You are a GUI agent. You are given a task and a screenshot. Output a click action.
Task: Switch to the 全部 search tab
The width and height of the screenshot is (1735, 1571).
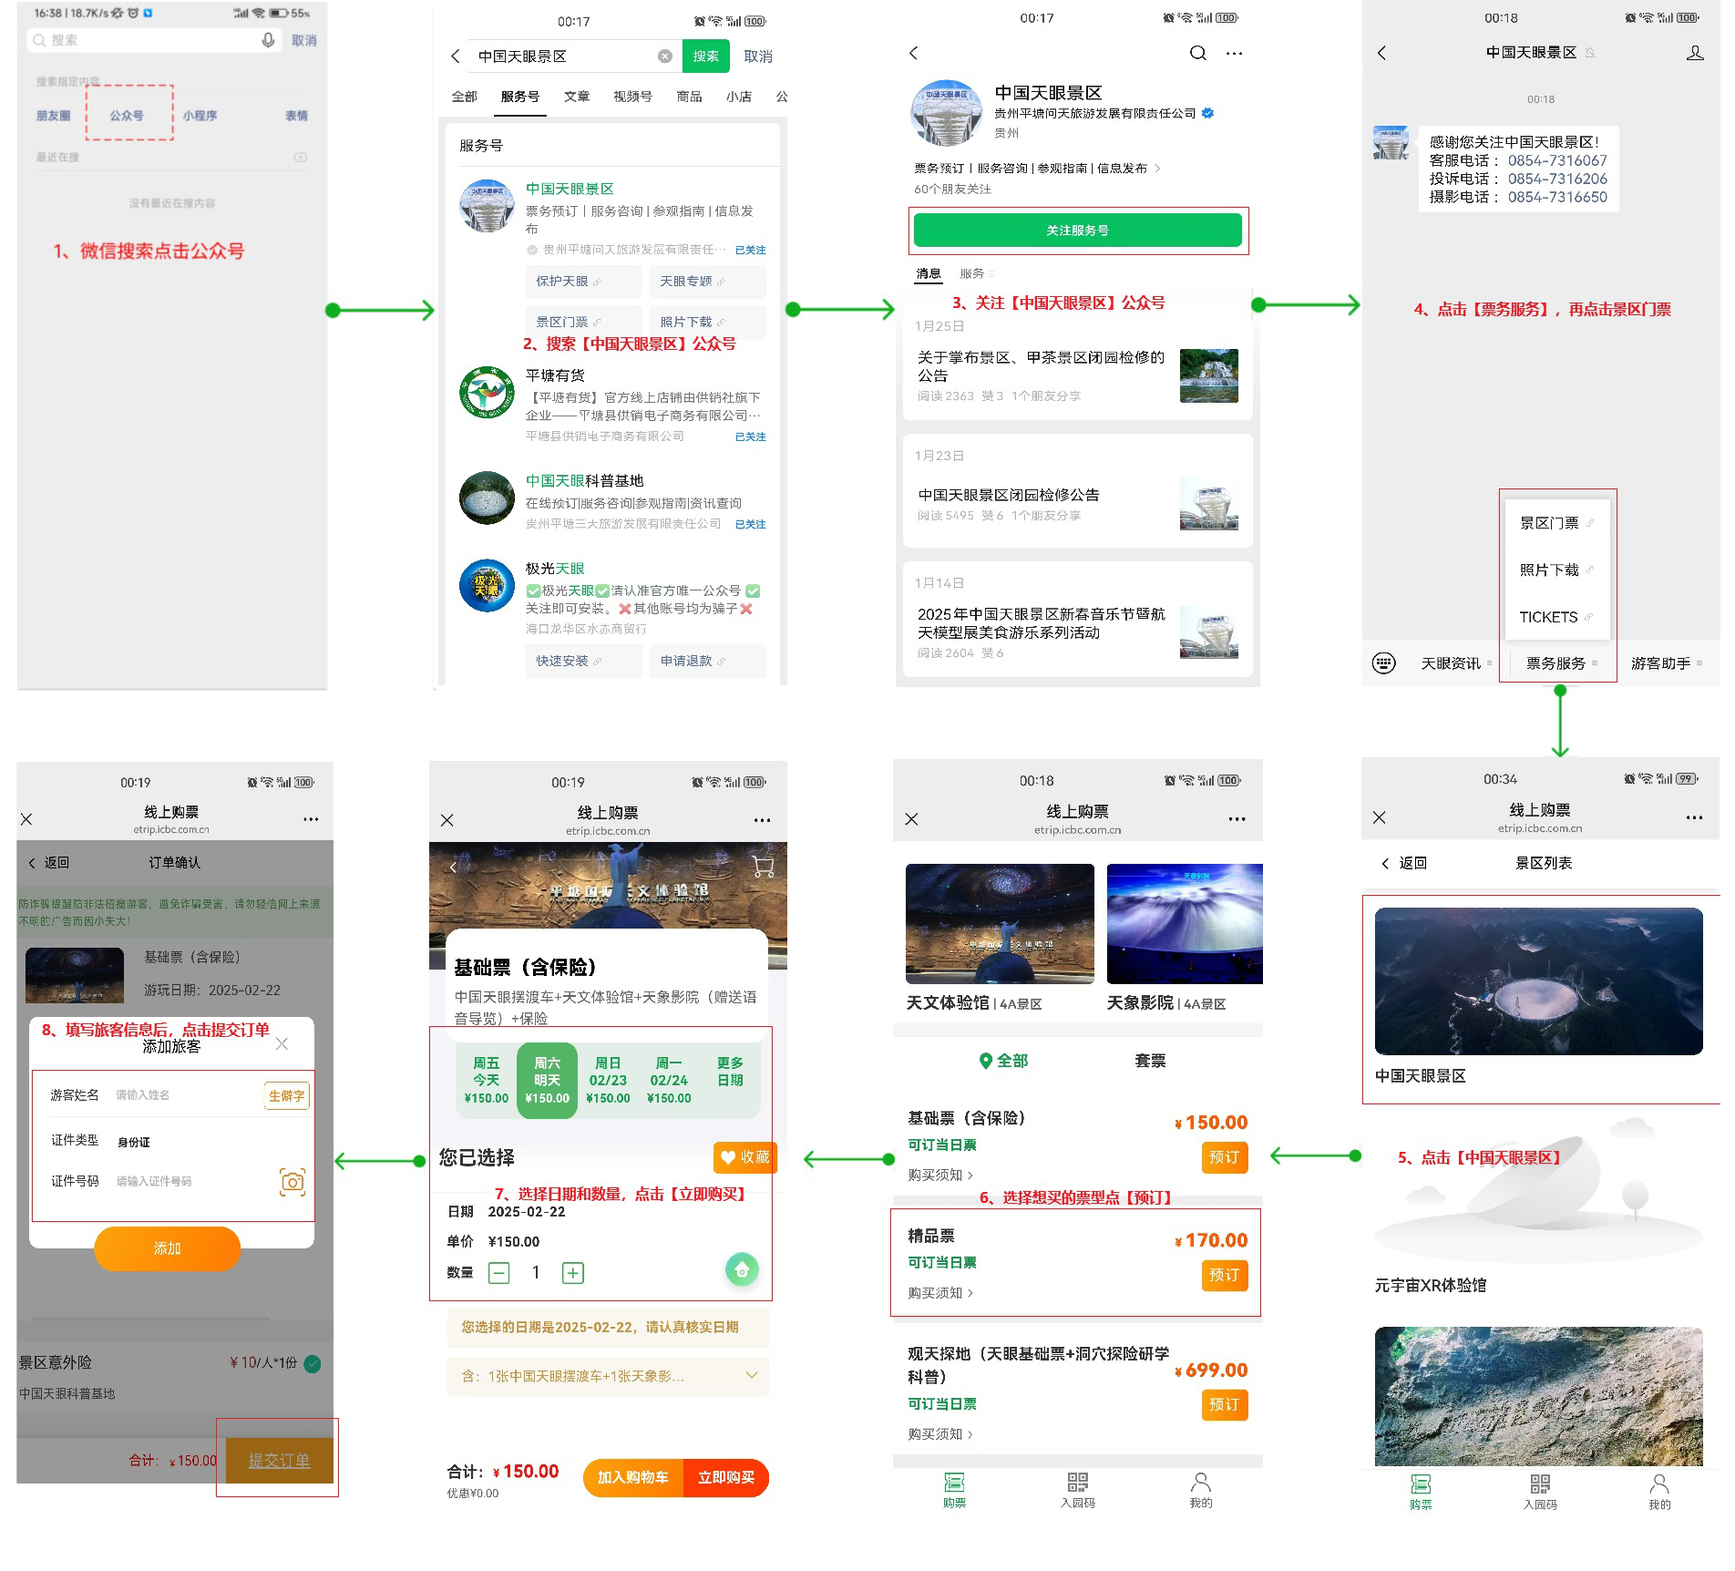pyautogui.click(x=464, y=97)
